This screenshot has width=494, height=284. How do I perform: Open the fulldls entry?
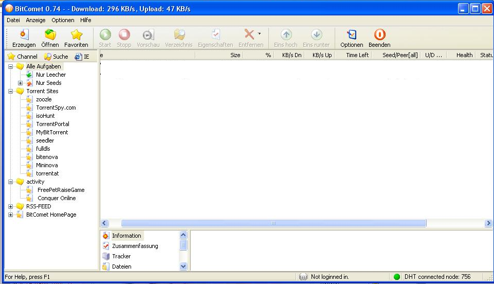coord(43,149)
